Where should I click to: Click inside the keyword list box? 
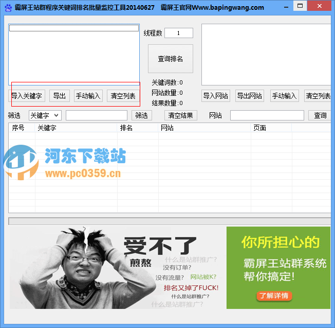[x=74, y=55]
